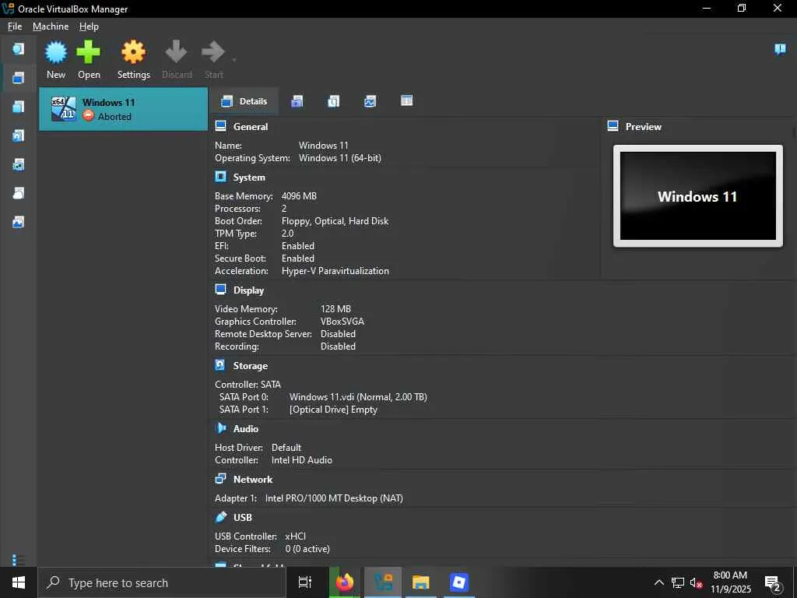Viewport: 797px width, 598px height.
Task: Open Task View on the taskbar
Action: (305, 582)
